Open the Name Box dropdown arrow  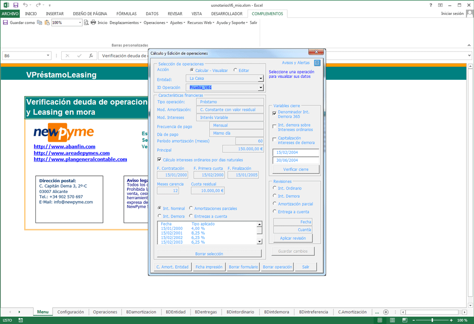tap(48, 55)
